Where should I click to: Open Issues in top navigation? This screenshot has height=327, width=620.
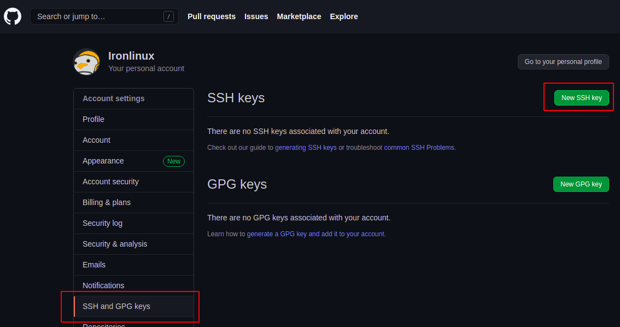256,16
